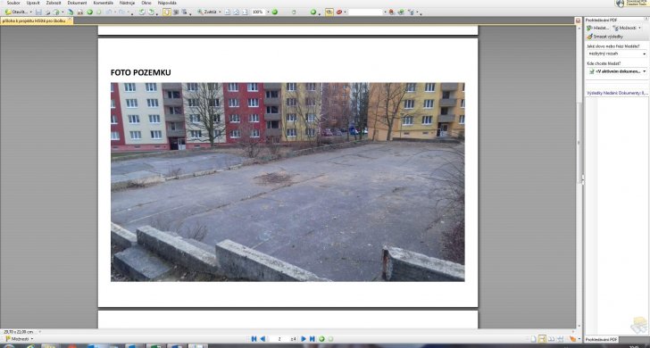Select the hand tool icon in toolbar

167,12
